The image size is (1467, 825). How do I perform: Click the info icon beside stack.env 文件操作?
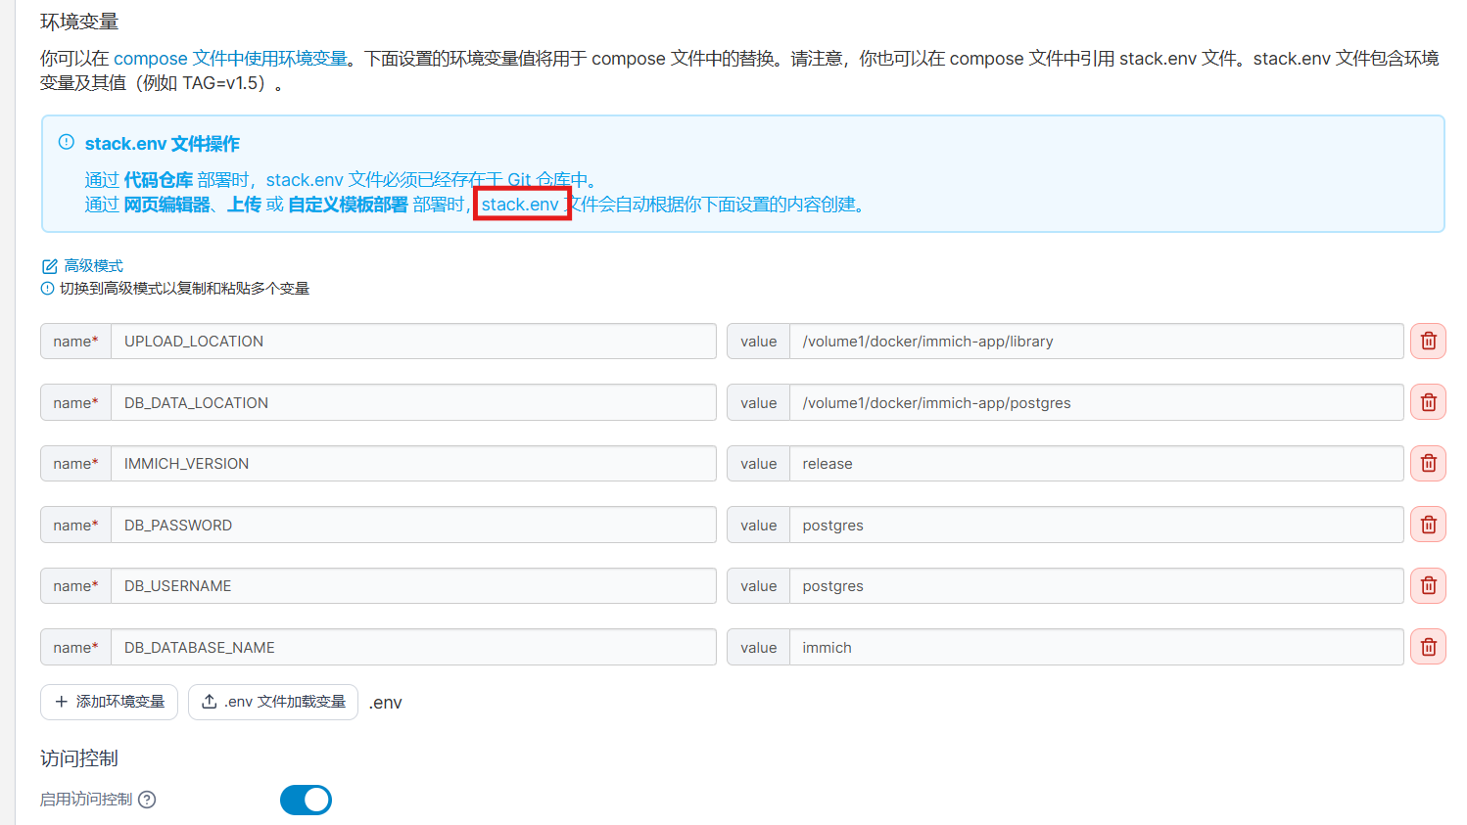(x=67, y=143)
